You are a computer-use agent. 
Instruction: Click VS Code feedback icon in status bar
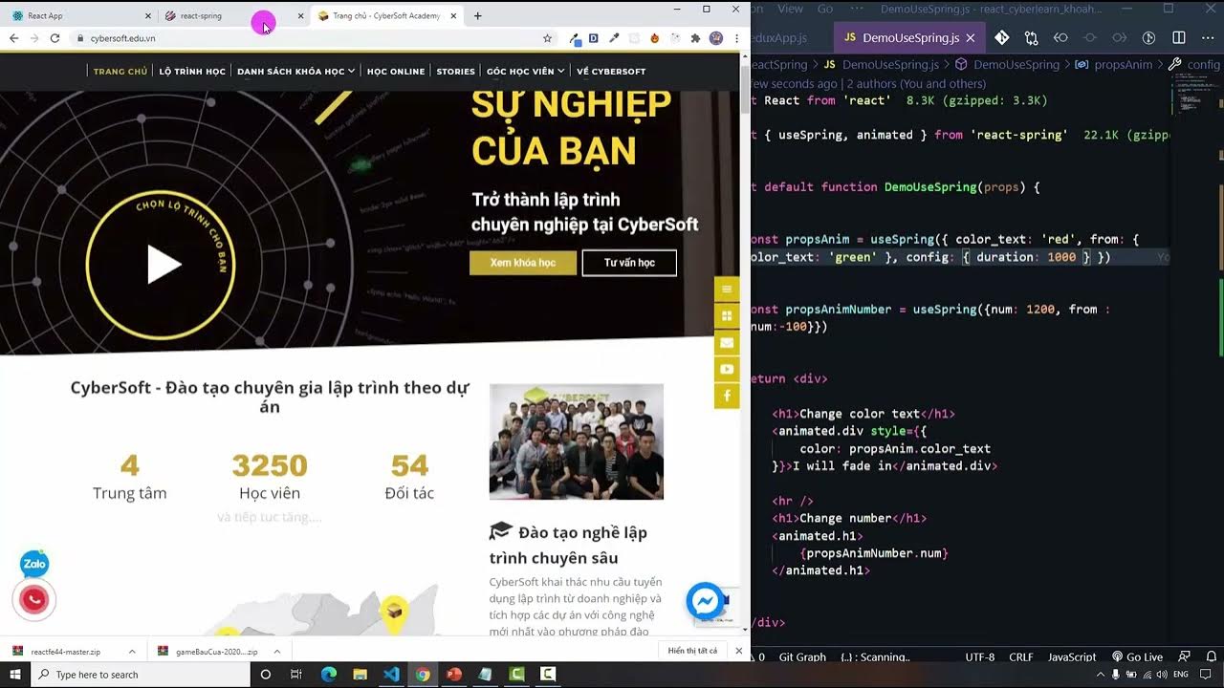(1185, 656)
